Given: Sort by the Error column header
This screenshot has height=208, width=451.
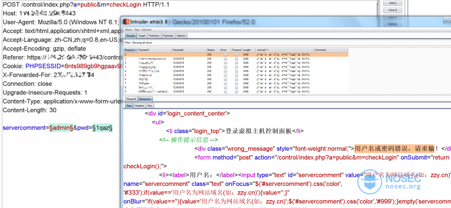Looking at the screenshot, I should point(226,50).
